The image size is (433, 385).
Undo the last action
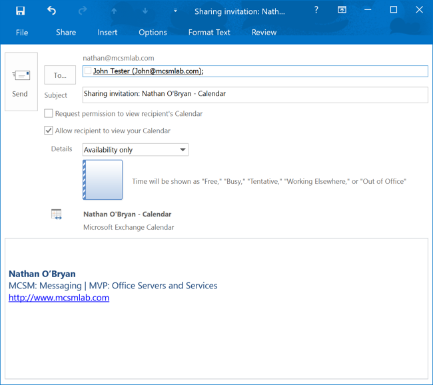[52, 11]
